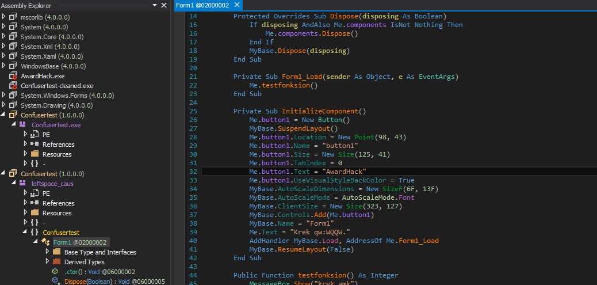Screen dimensions: 597x285
Task: Click the System (4.0.0.0) assembly icon
Action: [13, 27]
